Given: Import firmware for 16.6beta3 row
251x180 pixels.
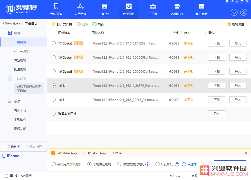Looking at the screenshot, I should click(238, 71).
